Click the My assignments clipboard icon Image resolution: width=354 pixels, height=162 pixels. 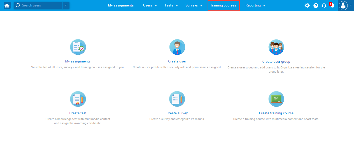click(78, 47)
